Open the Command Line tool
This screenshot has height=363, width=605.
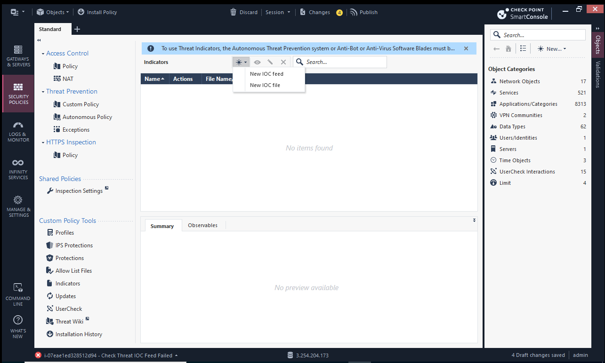click(18, 294)
